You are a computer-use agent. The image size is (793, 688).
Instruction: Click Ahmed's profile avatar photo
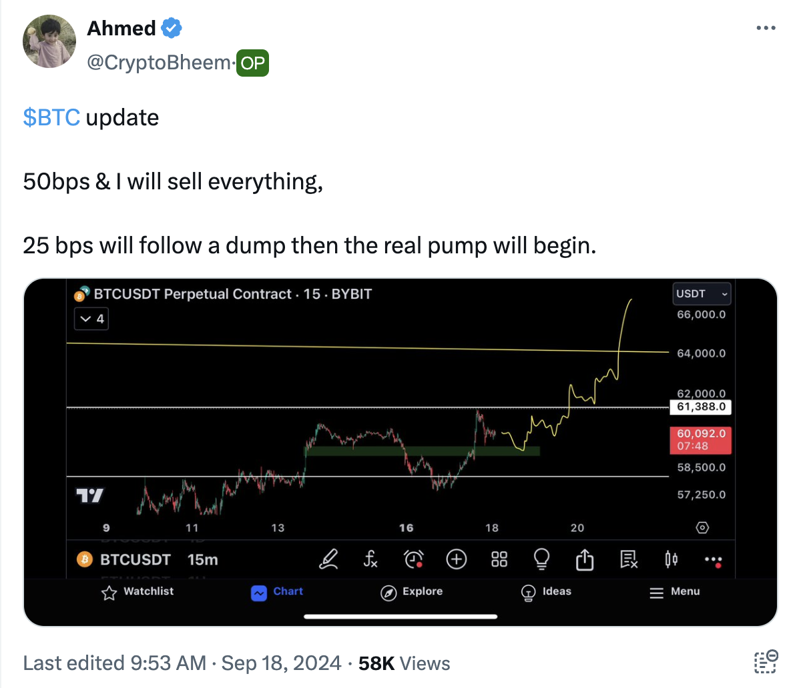49,41
